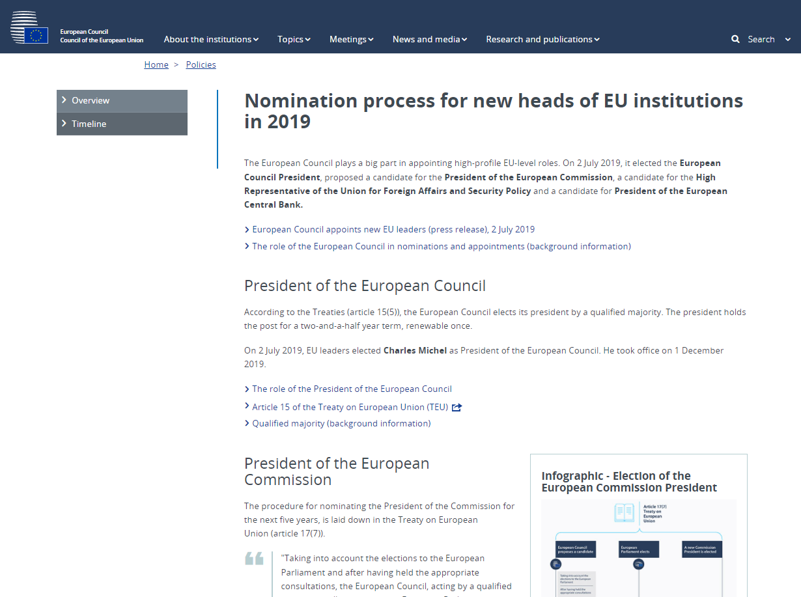Expand the Meetings chevron arrow
This screenshot has width=801, height=597.
pos(371,40)
